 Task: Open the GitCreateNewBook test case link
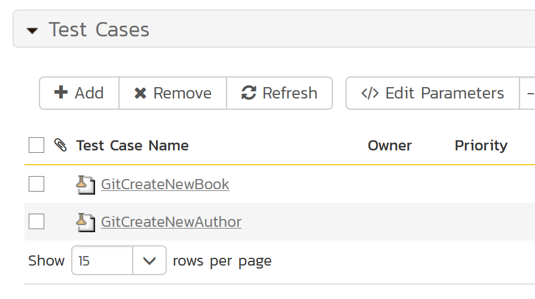[x=165, y=184]
